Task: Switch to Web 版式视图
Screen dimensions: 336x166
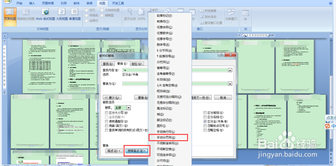Action: tap(45, 14)
